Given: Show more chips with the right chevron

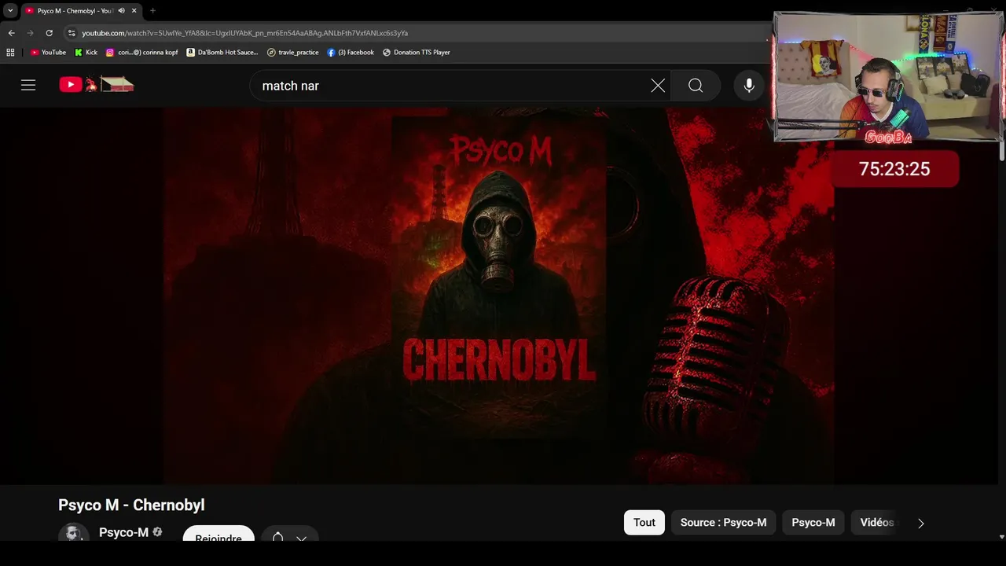Looking at the screenshot, I should click(x=921, y=523).
